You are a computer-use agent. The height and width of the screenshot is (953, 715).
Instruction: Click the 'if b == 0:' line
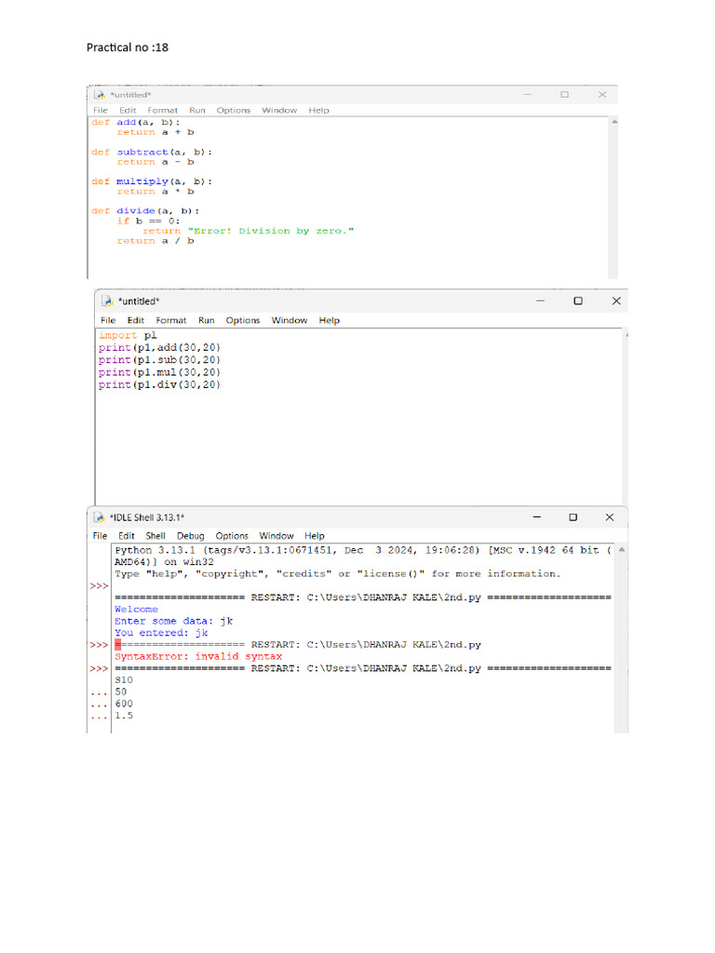coord(148,221)
